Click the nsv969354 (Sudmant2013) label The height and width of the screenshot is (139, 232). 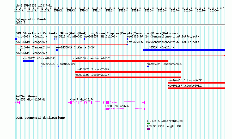164,64
